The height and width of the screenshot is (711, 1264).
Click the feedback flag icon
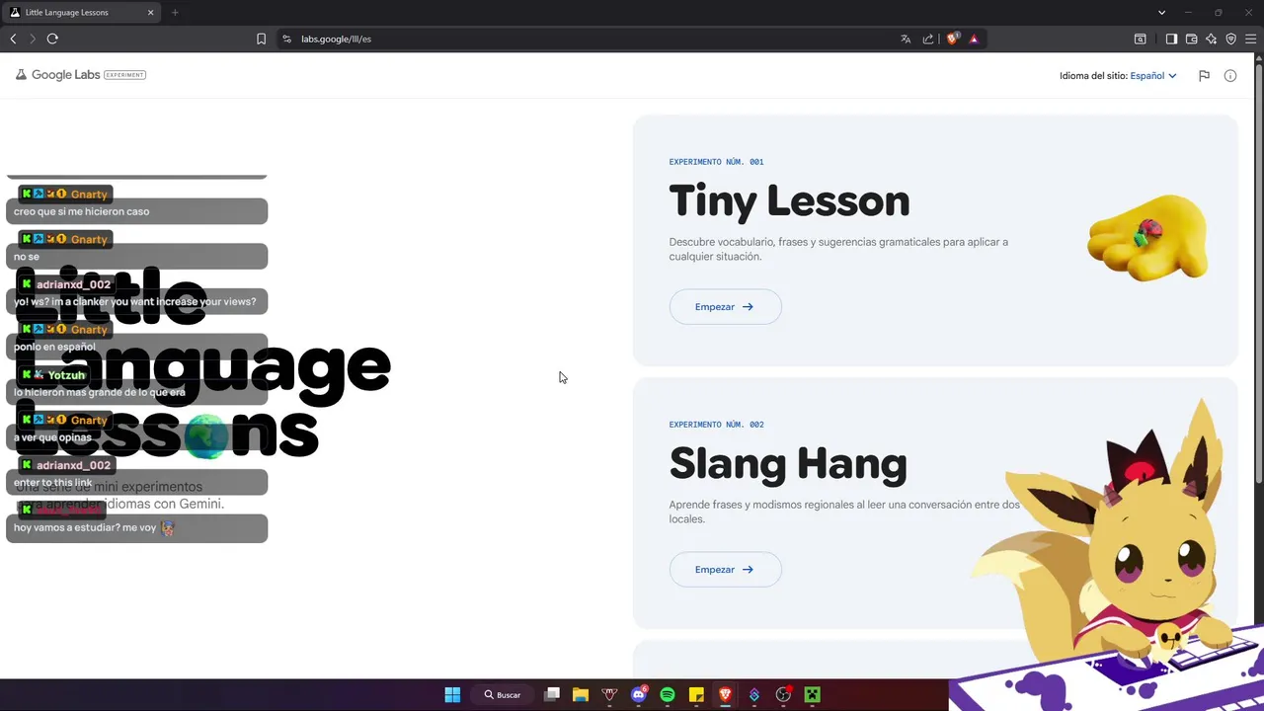(x=1204, y=75)
